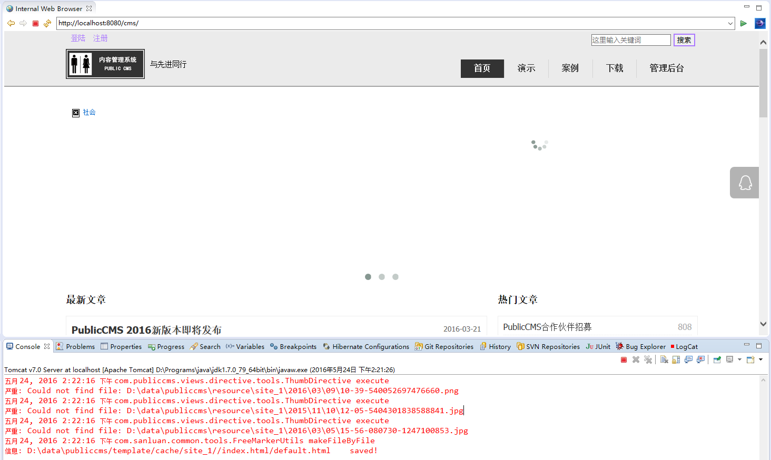Toggle show console on standard out change
Viewport: 771px width, 460px height.
point(688,359)
